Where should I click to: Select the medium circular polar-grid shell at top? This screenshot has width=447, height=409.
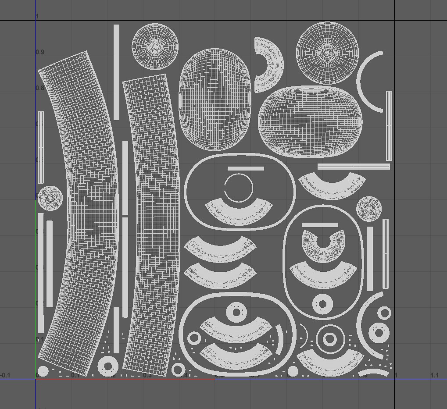pyautogui.click(x=155, y=46)
